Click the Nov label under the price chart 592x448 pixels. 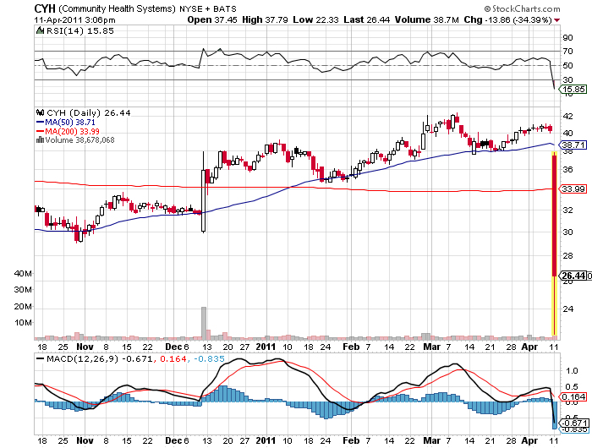pos(85,347)
